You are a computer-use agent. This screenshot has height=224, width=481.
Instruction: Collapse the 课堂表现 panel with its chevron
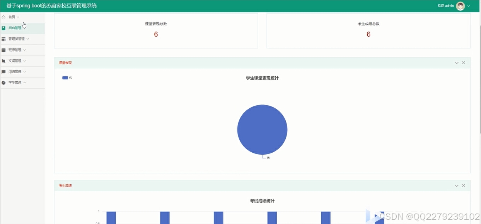[456, 62]
